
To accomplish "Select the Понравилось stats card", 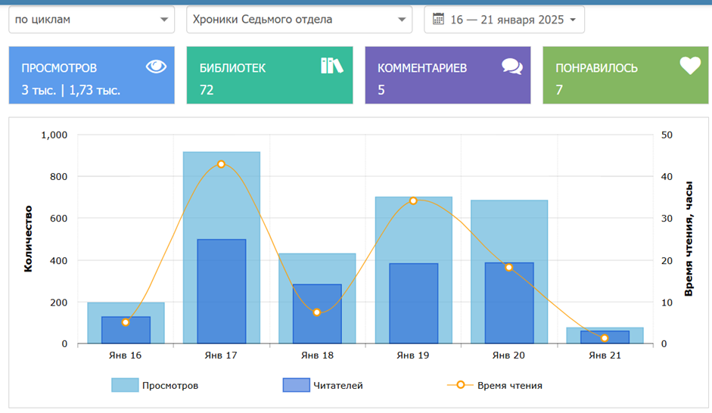I will coord(625,76).
